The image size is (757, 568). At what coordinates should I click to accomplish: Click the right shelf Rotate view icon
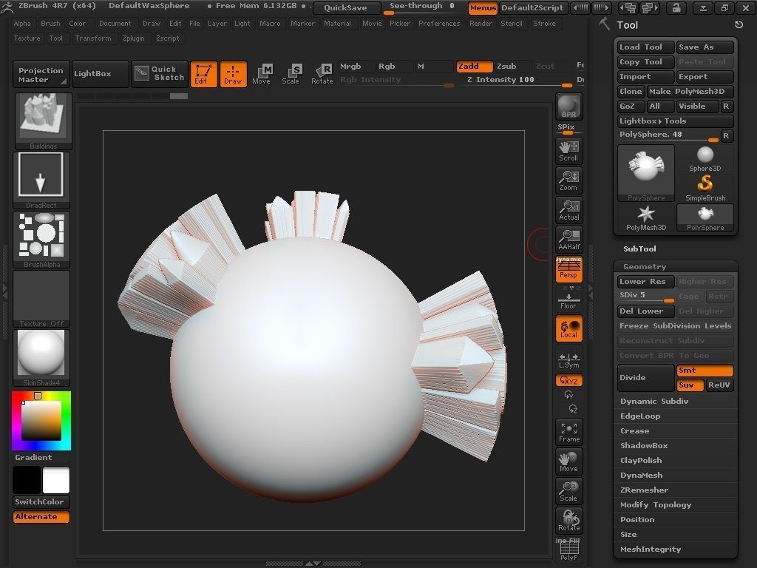[x=568, y=521]
